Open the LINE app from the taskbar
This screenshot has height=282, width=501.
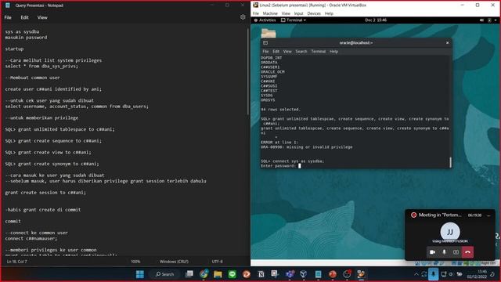click(x=232, y=274)
